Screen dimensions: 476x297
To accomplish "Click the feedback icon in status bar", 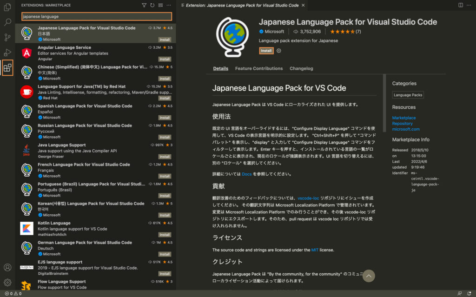I will (x=460, y=294).
